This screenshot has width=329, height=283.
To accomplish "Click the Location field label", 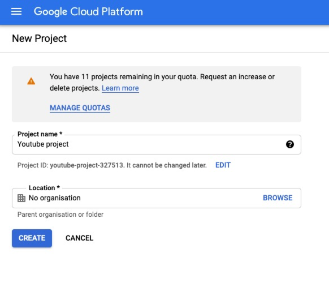I will 44,188.
